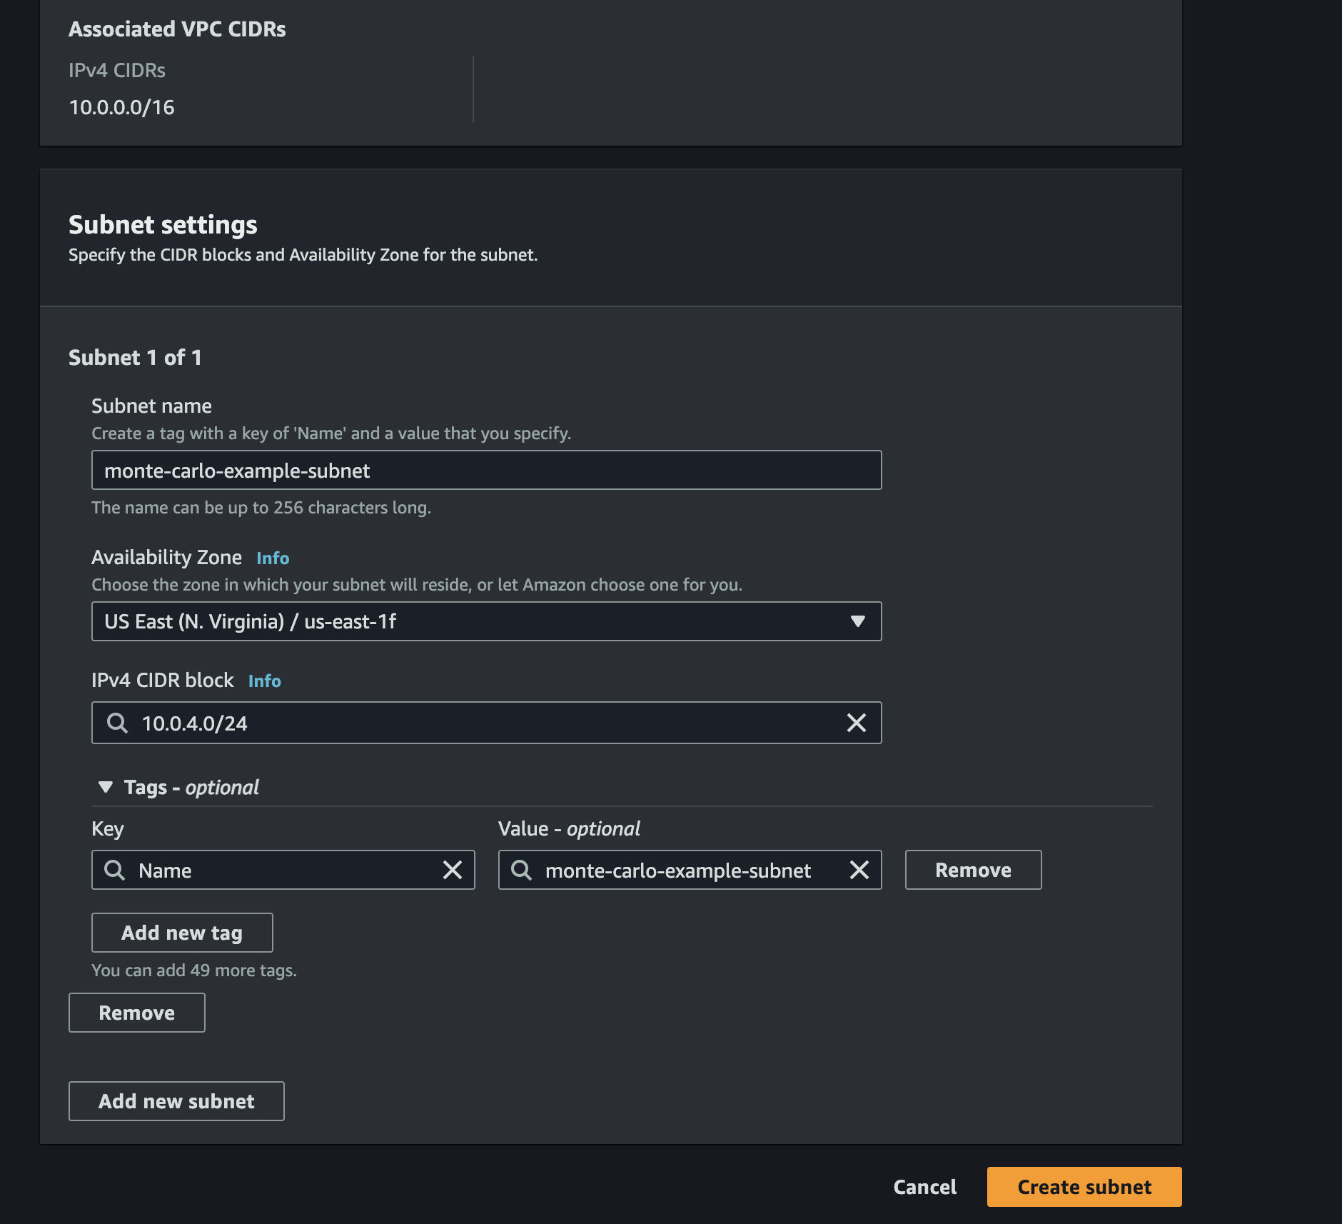Click 'Associated VPC CIDRs' heading
This screenshot has height=1224, width=1342.
click(177, 29)
